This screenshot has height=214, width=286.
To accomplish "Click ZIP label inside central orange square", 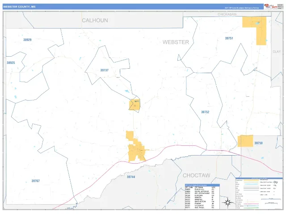I will 137,102.
